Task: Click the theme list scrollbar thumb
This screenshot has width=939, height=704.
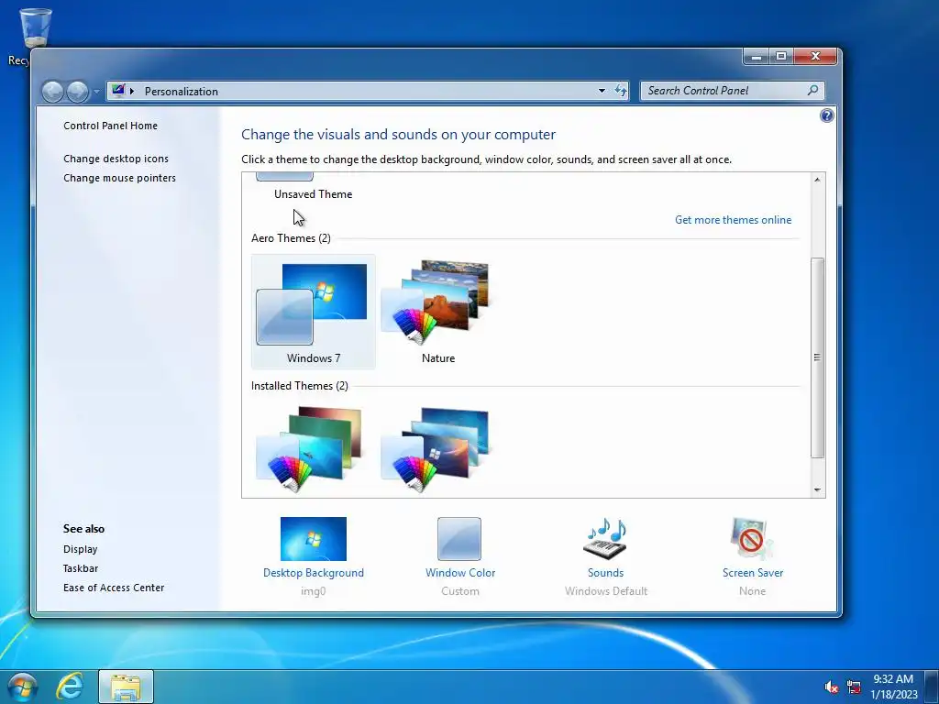Action: click(817, 357)
